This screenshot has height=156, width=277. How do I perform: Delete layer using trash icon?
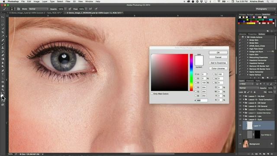tap(272, 154)
